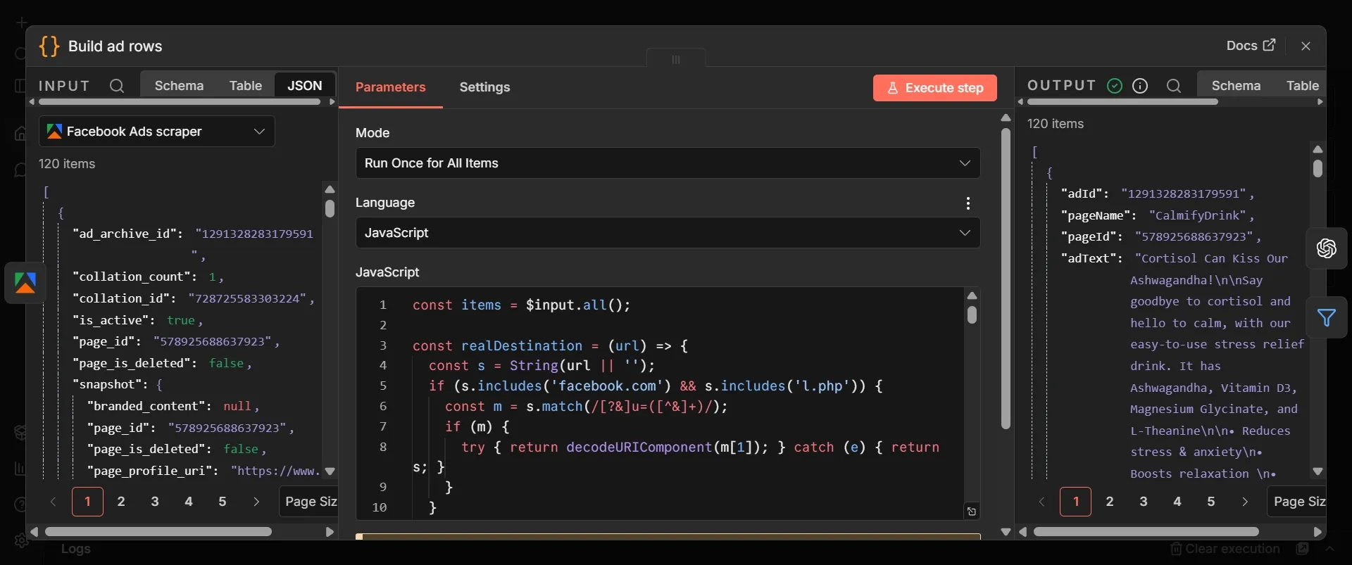Click the Language three-dots options icon
1352x565 pixels.
(968, 203)
